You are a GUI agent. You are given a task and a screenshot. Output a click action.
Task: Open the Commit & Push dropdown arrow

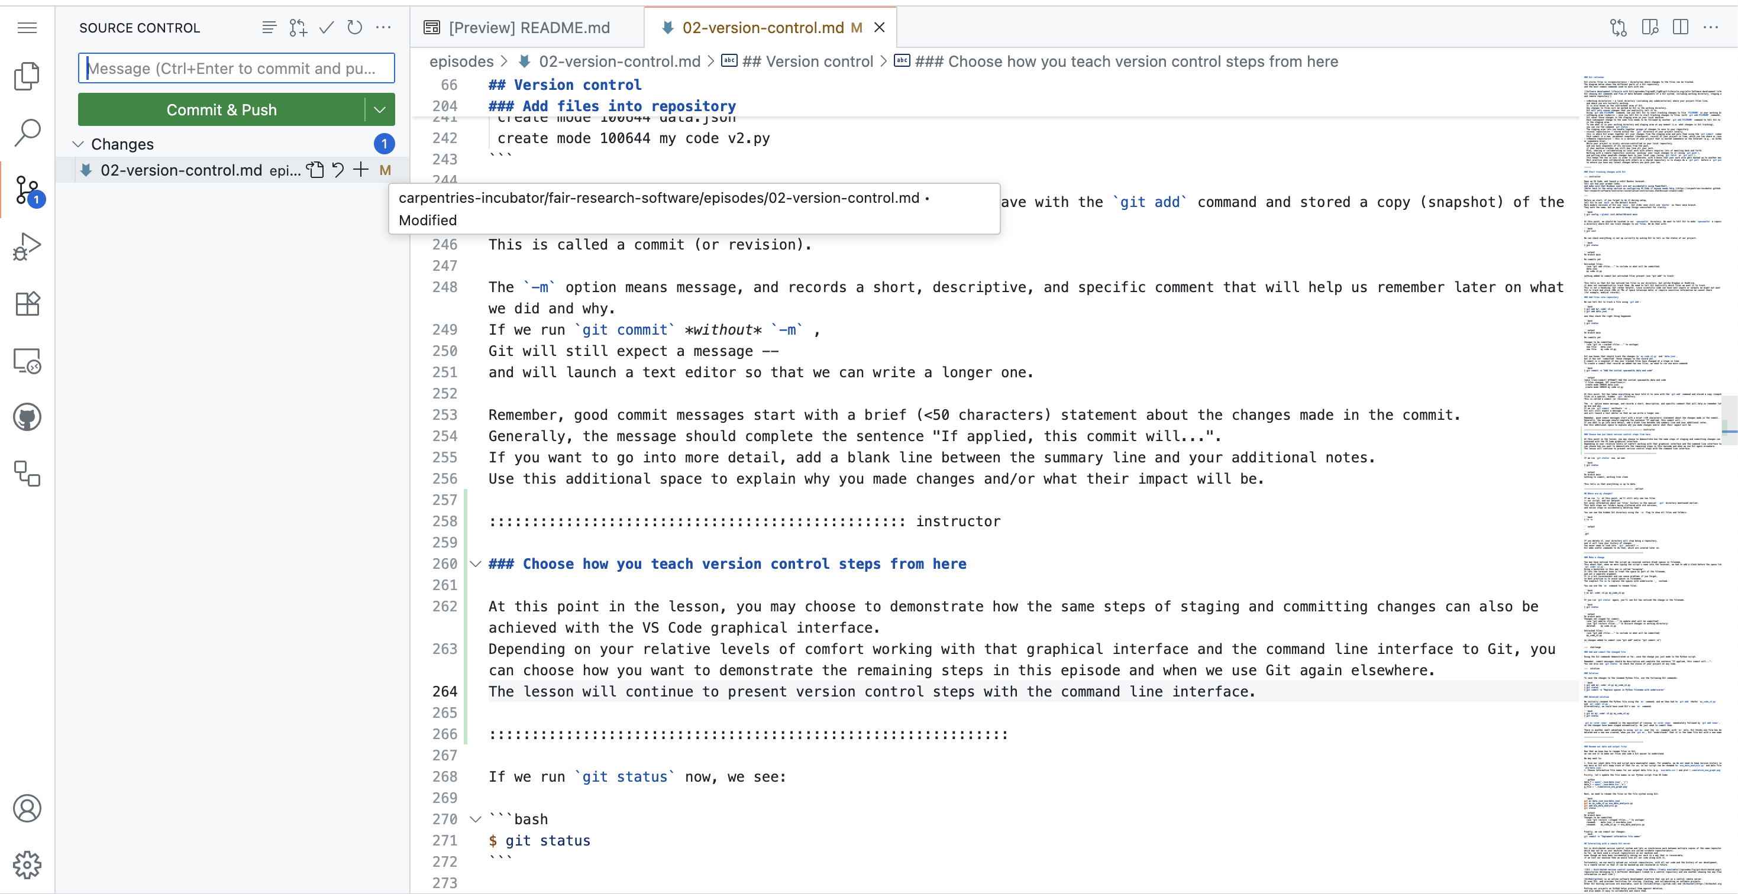tap(379, 109)
